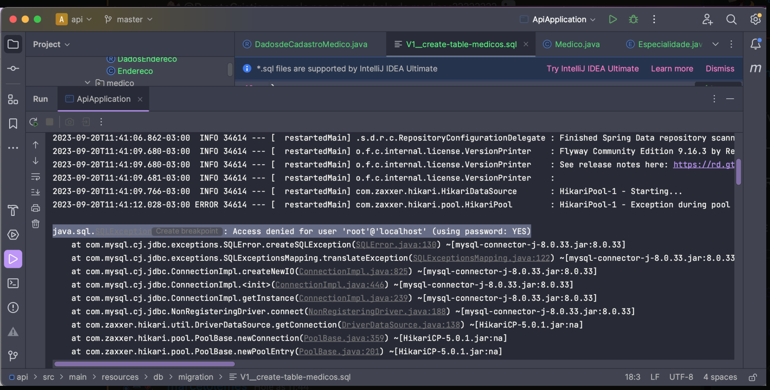Click the console horizontal scrollbar
Screen dimensions: 770x390
144,364
